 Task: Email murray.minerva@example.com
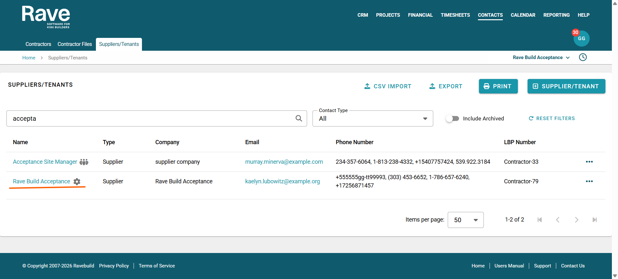[x=284, y=162]
